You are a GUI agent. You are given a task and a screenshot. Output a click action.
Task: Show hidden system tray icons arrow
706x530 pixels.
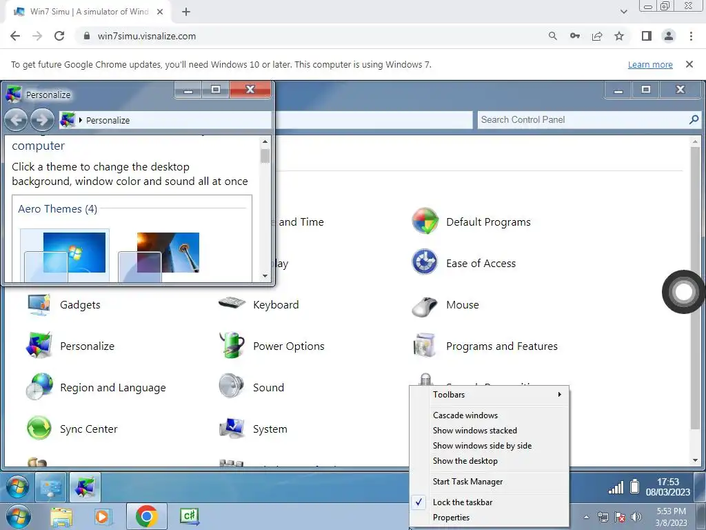[586, 517]
